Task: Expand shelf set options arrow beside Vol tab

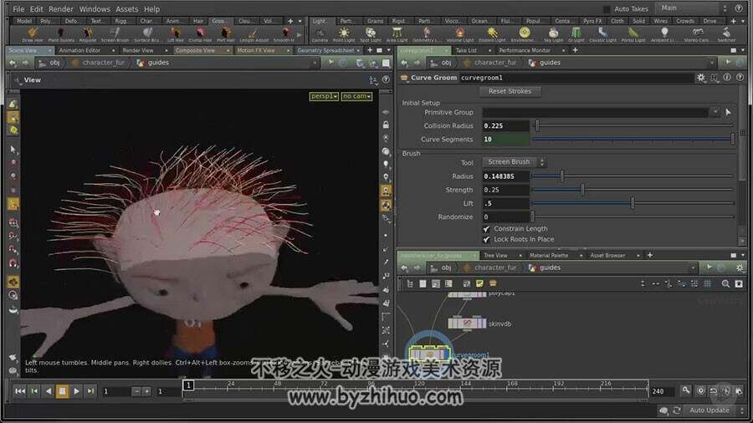Action: pos(300,21)
